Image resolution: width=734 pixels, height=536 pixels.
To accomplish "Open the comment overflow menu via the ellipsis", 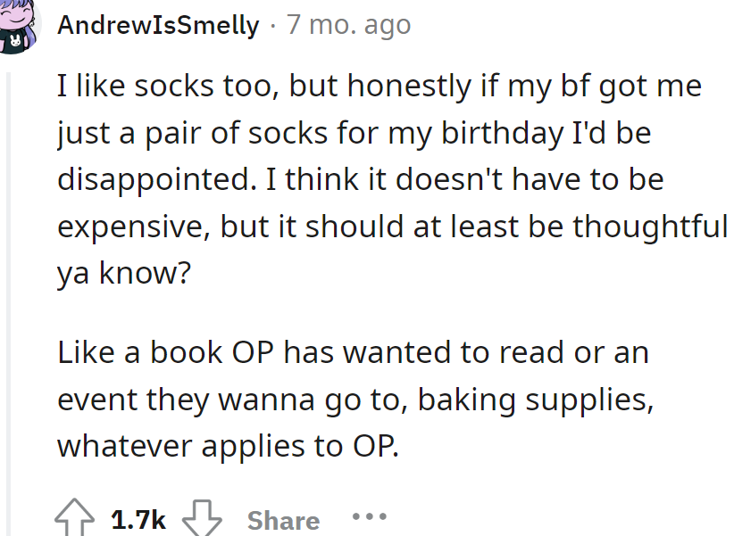I will coord(371,517).
